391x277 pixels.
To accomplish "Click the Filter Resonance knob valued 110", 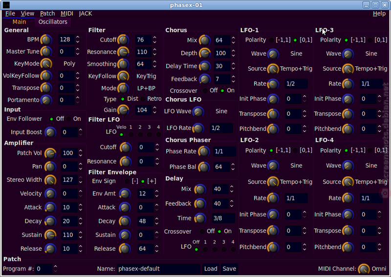I will (123, 52).
